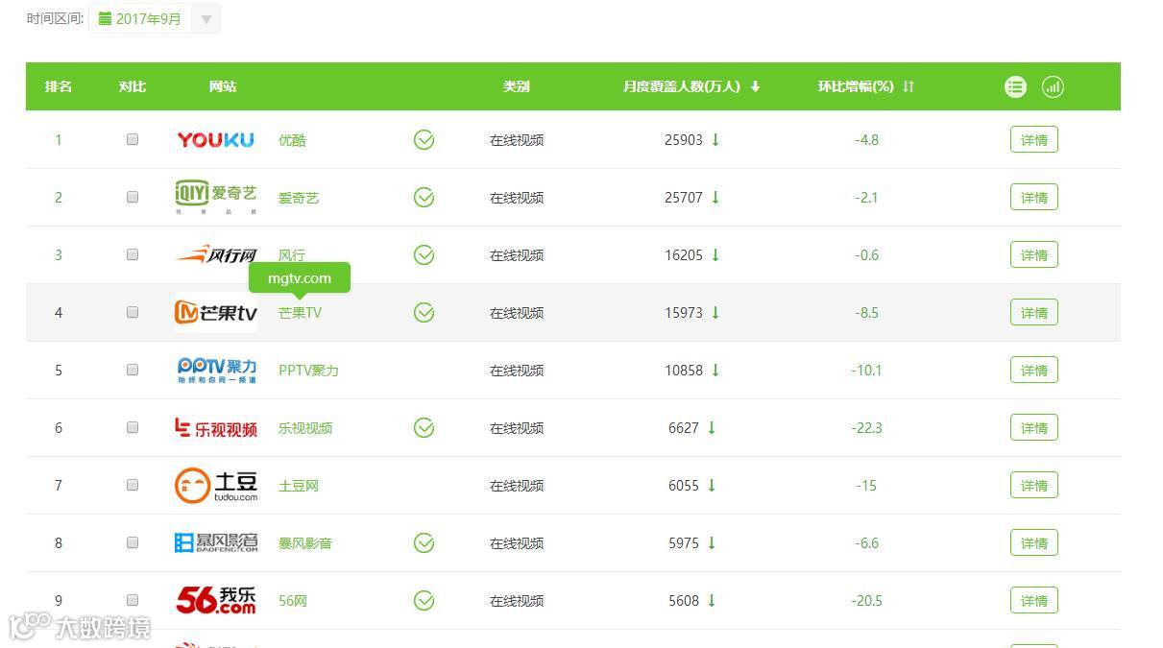Image resolution: width=1163 pixels, height=648 pixels.
Task: Expand the date picker triangle arrow
Action: 206,19
